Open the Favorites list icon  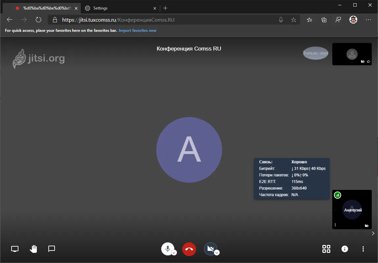click(x=309, y=20)
